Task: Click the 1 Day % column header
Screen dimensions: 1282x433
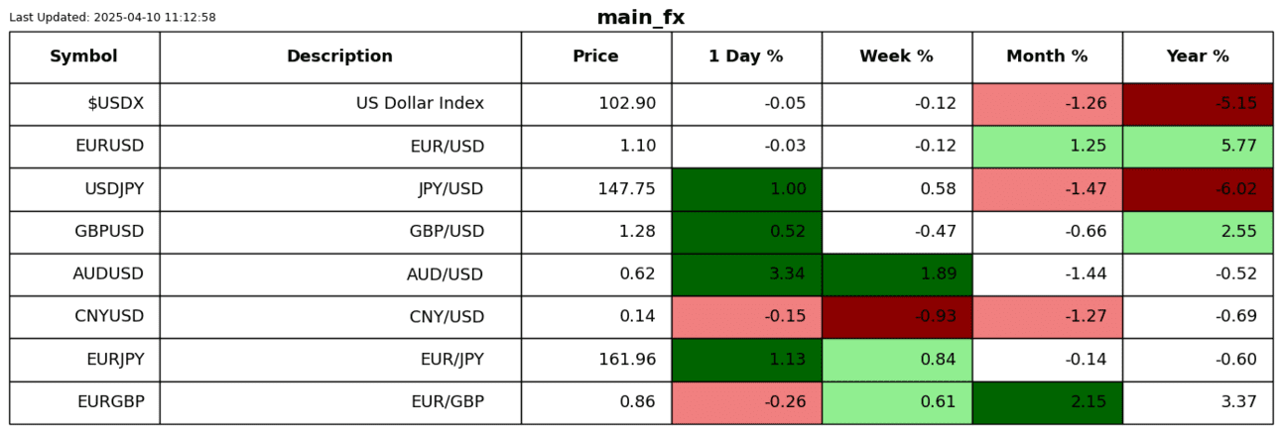Action: point(746,56)
